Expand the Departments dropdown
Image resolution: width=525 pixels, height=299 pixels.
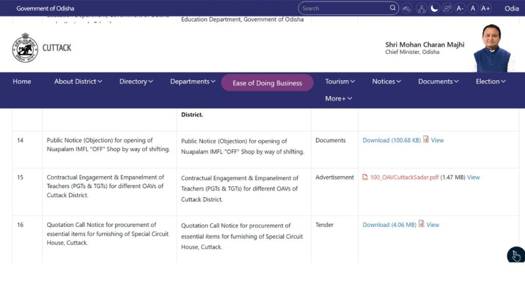(x=193, y=81)
